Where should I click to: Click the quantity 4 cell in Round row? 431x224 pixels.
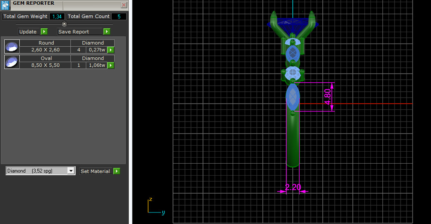pyautogui.click(x=79, y=50)
